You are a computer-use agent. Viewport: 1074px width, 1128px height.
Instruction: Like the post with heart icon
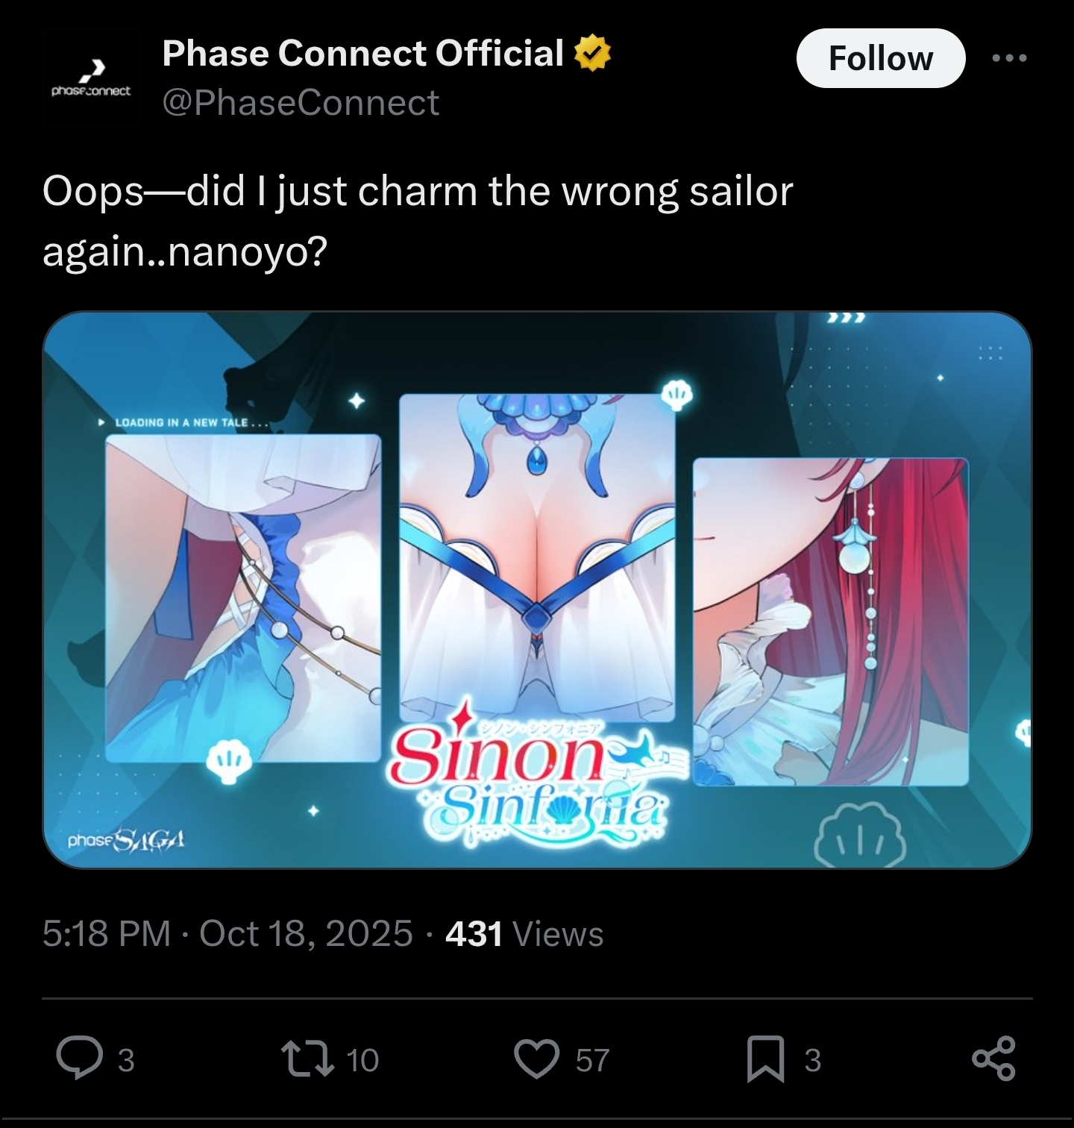[x=537, y=1059]
